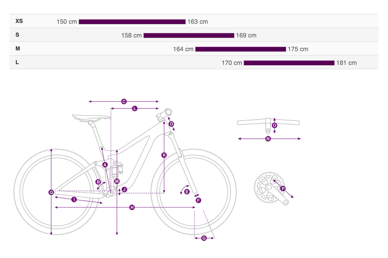Screen dimensions: 388x258
Task: Select the H wheelbase marker
Action: (132, 207)
